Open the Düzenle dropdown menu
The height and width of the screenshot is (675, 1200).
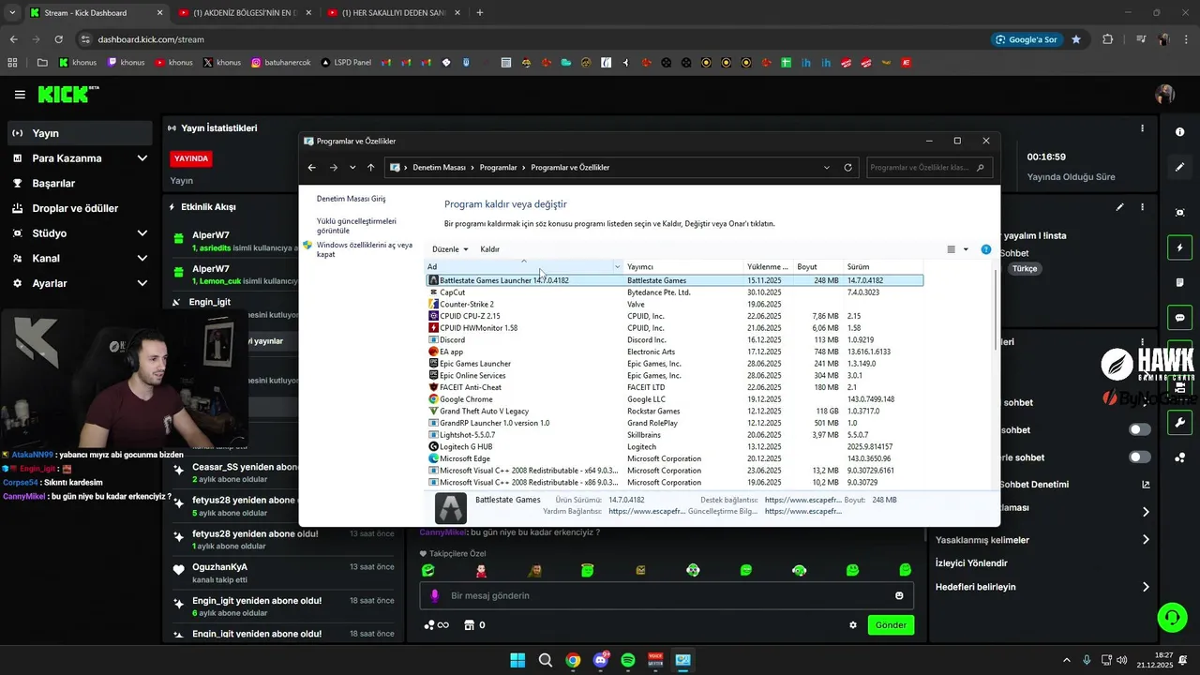pos(450,249)
